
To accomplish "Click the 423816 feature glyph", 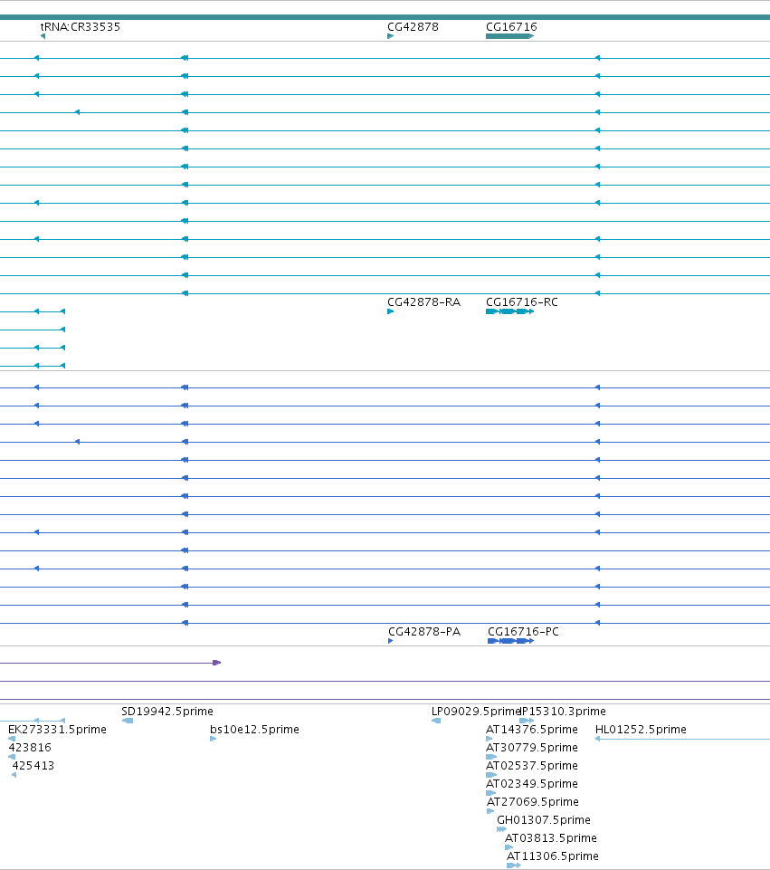I will 12,757.
